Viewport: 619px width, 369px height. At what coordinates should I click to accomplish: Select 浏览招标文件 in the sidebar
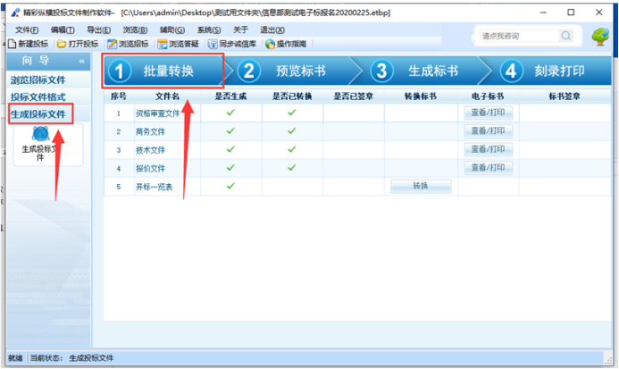pyautogui.click(x=38, y=80)
